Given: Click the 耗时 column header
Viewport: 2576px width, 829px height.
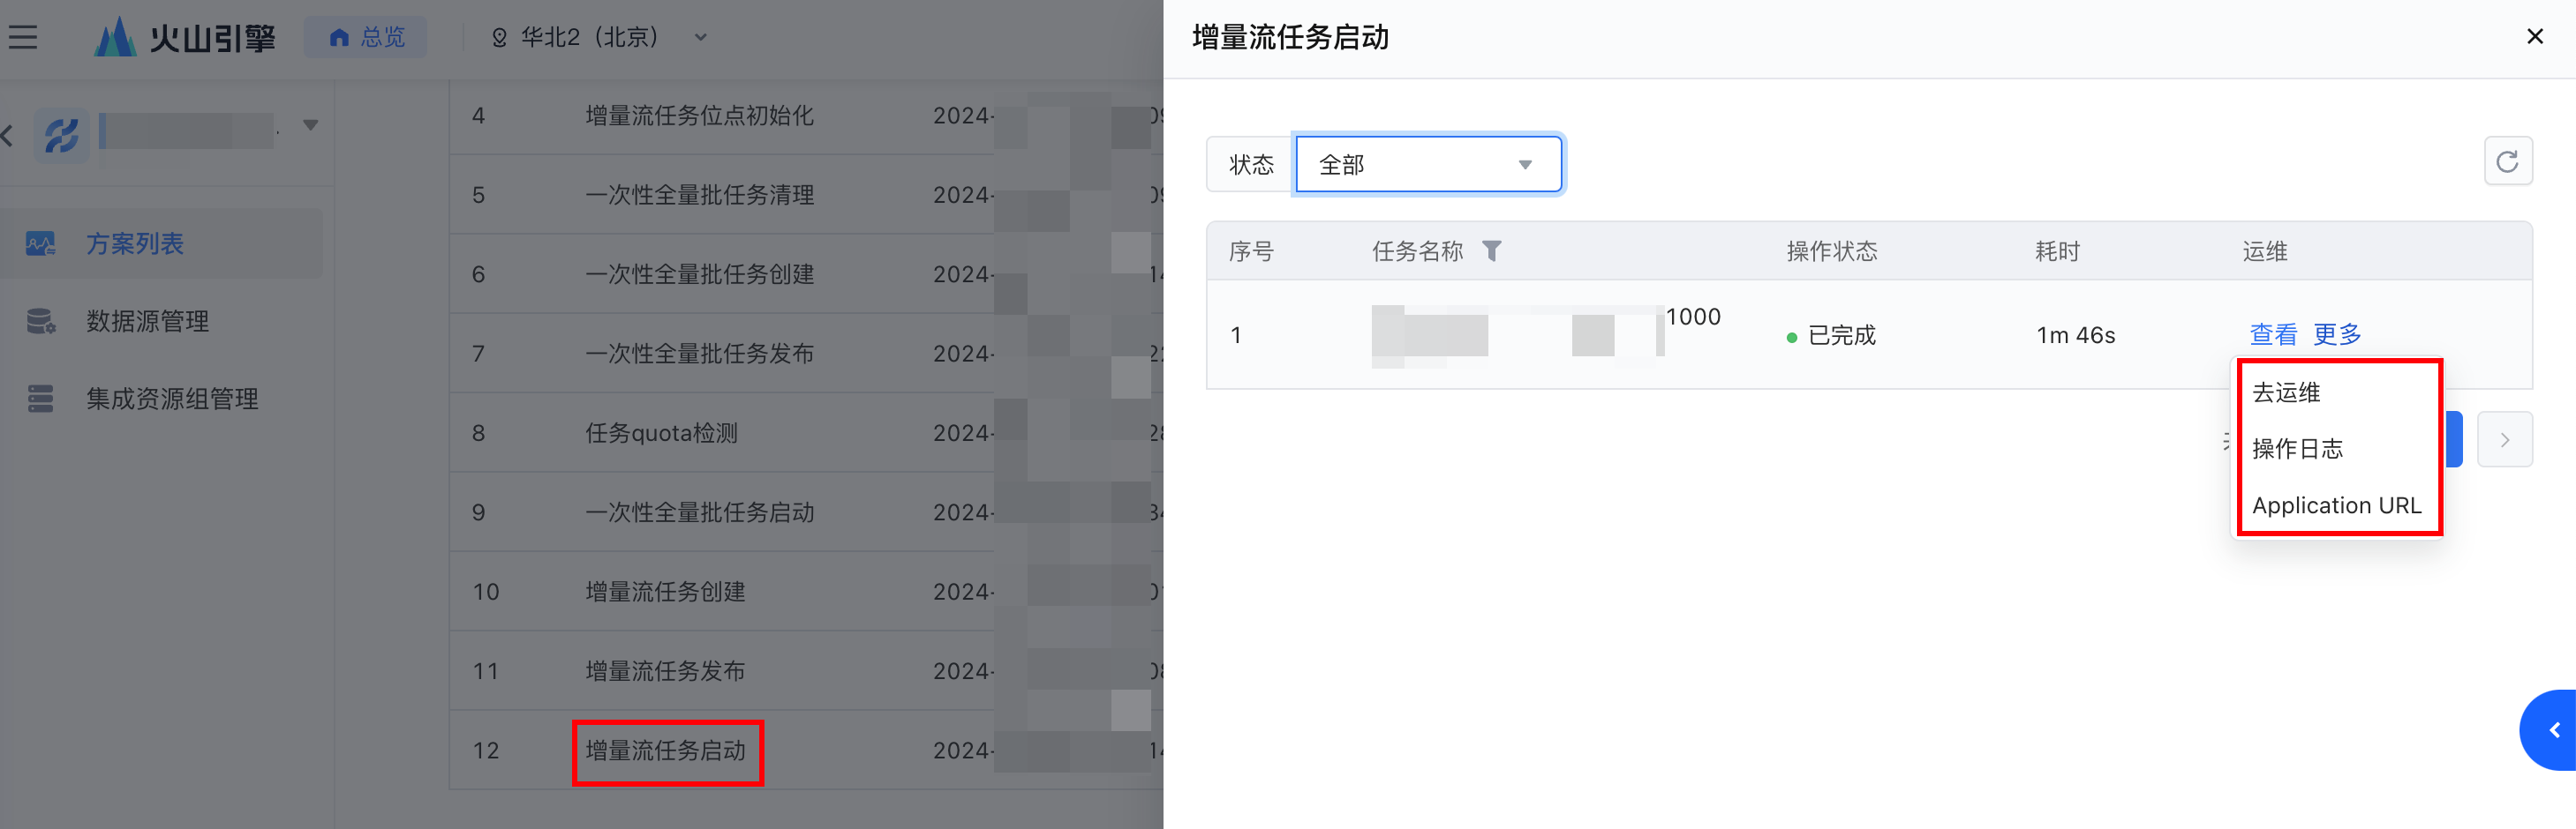Looking at the screenshot, I should coord(2057,251).
